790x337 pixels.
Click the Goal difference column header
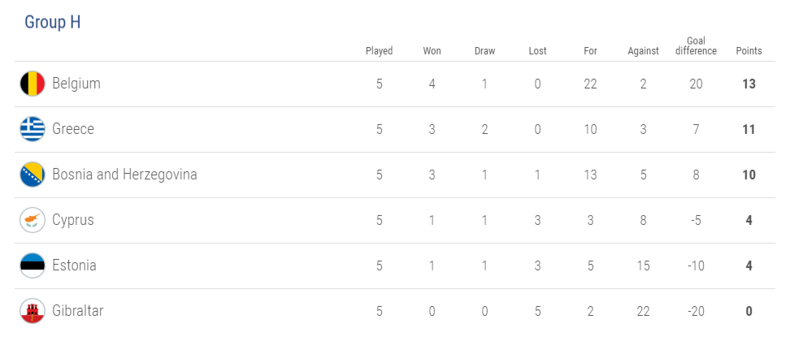[x=696, y=46]
